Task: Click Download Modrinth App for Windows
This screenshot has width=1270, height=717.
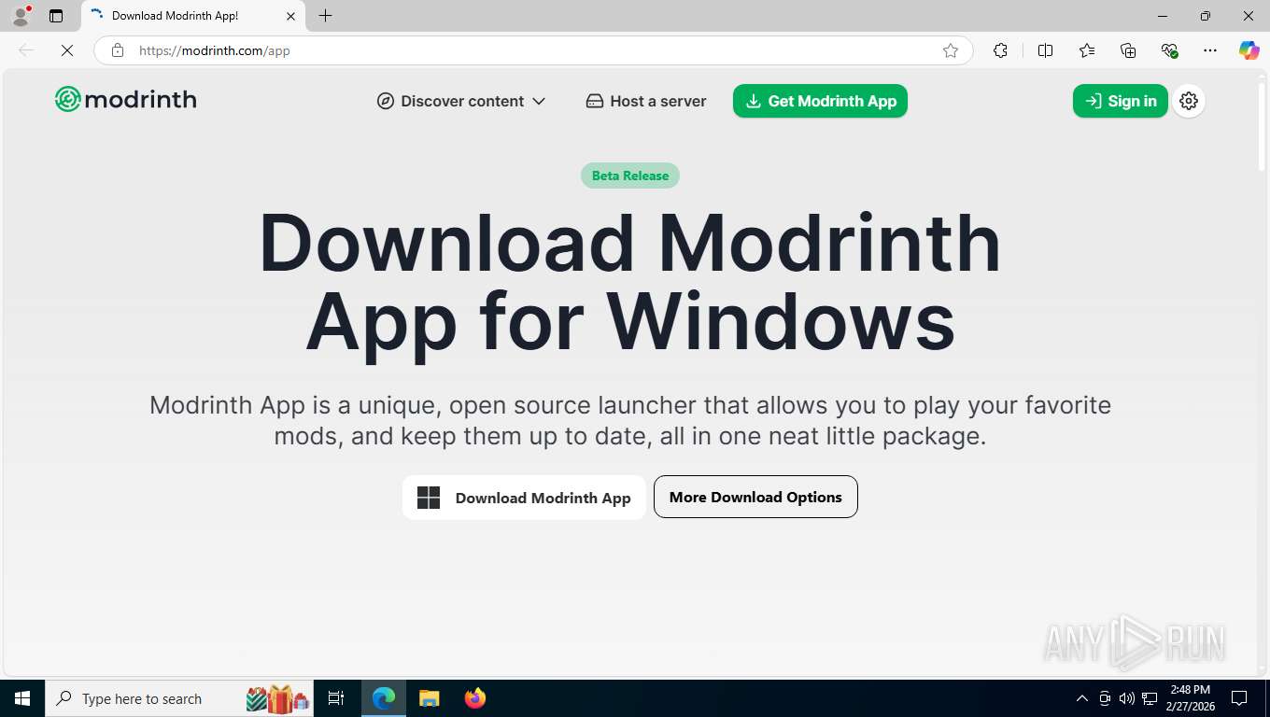Action: 524,498
